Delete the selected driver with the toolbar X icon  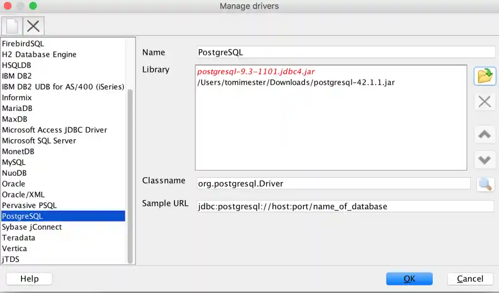[33, 26]
